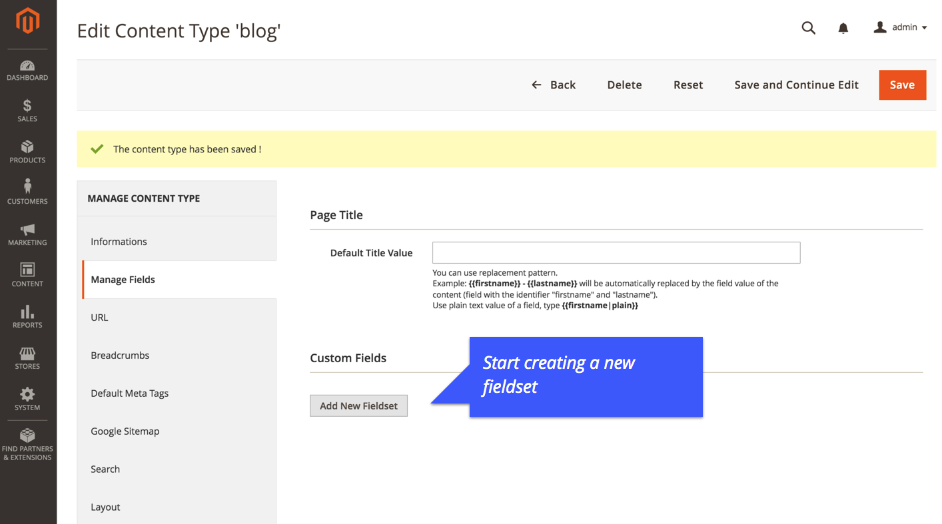Click the orange Save button

point(903,85)
